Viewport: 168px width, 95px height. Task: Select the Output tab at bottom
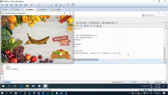(7, 82)
